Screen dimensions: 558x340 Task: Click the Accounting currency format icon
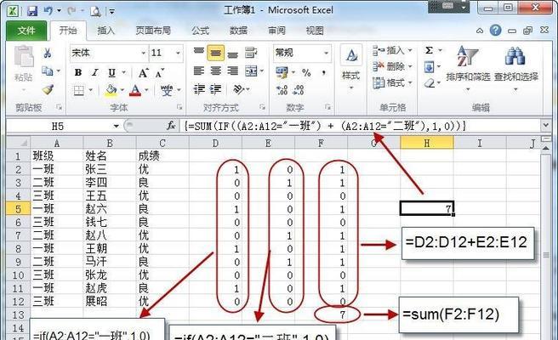(x=282, y=72)
